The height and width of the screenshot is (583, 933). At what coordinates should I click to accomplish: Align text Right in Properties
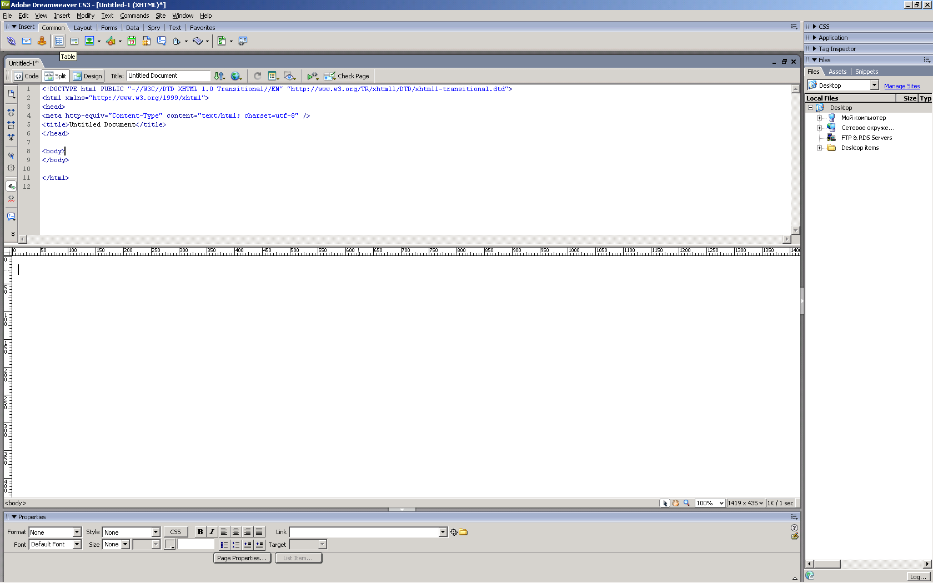click(x=247, y=532)
